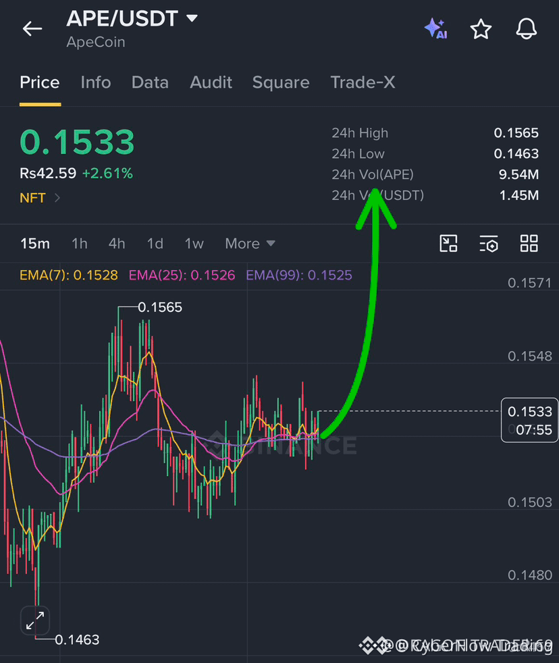Tap the EMA(99): 0.1525 indicator label

pos(299,275)
